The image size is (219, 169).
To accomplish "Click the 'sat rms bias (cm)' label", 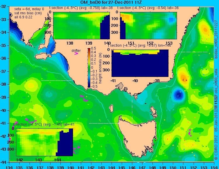I will tap(28, 13).
